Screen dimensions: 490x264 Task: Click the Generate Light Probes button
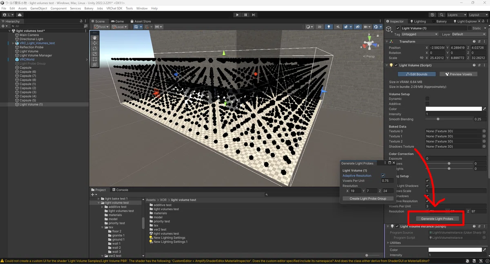click(x=437, y=219)
